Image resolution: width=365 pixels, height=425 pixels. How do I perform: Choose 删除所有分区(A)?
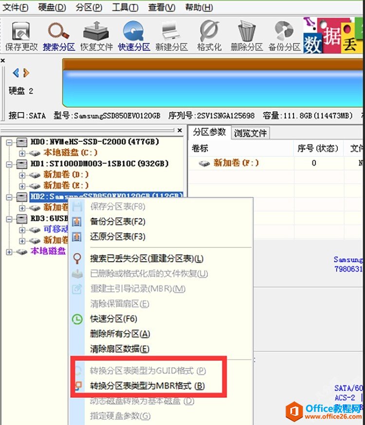[x=120, y=334]
